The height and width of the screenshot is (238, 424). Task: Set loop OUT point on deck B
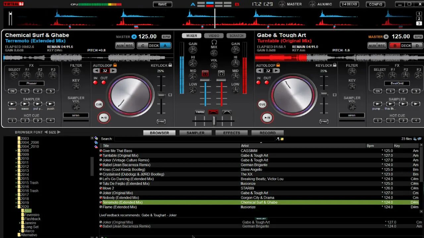267,82
